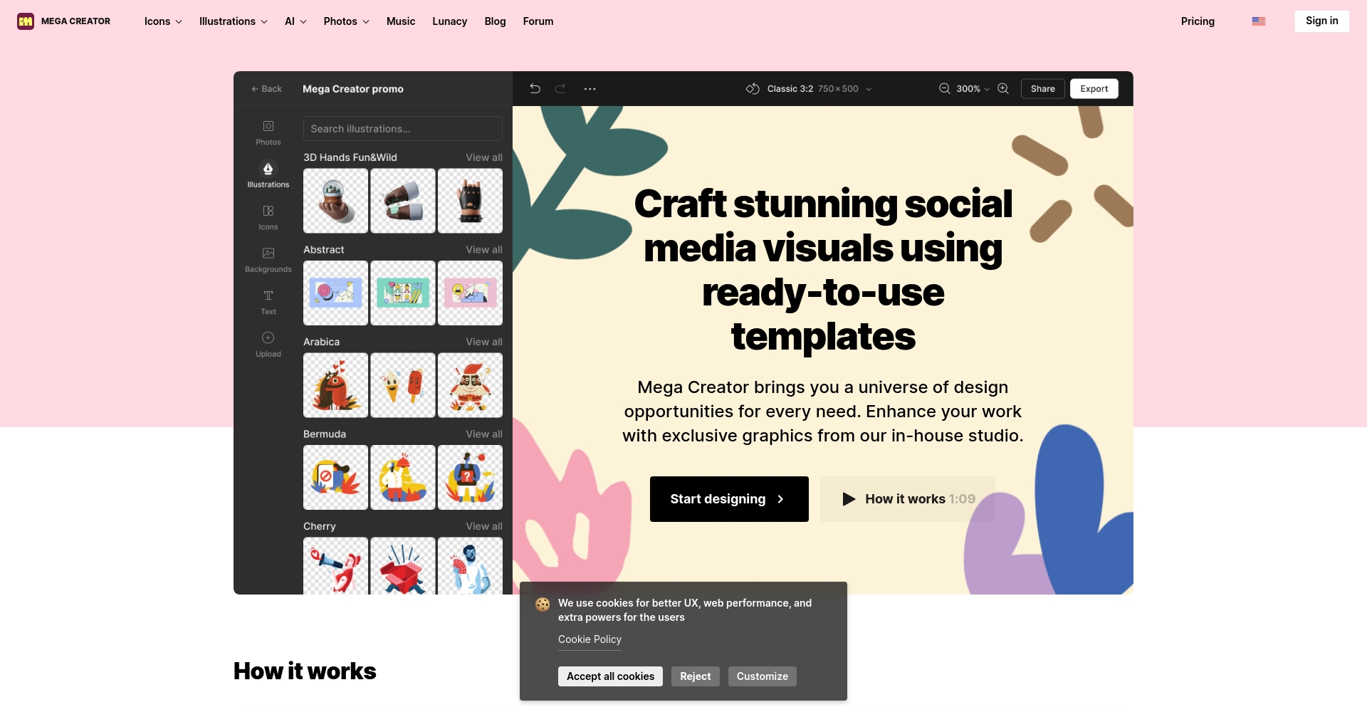Open the Backgrounds sidebar panel
The image size is (1367, 712).
[268, 253]
